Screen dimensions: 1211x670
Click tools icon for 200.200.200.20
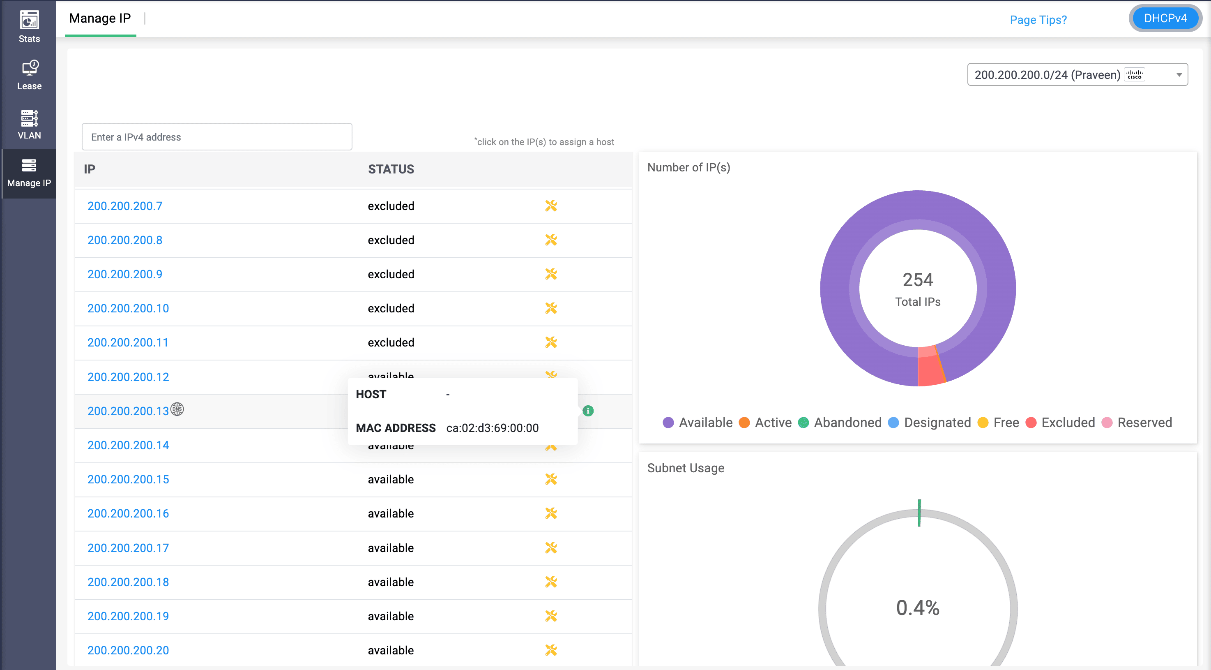point(551,650)
